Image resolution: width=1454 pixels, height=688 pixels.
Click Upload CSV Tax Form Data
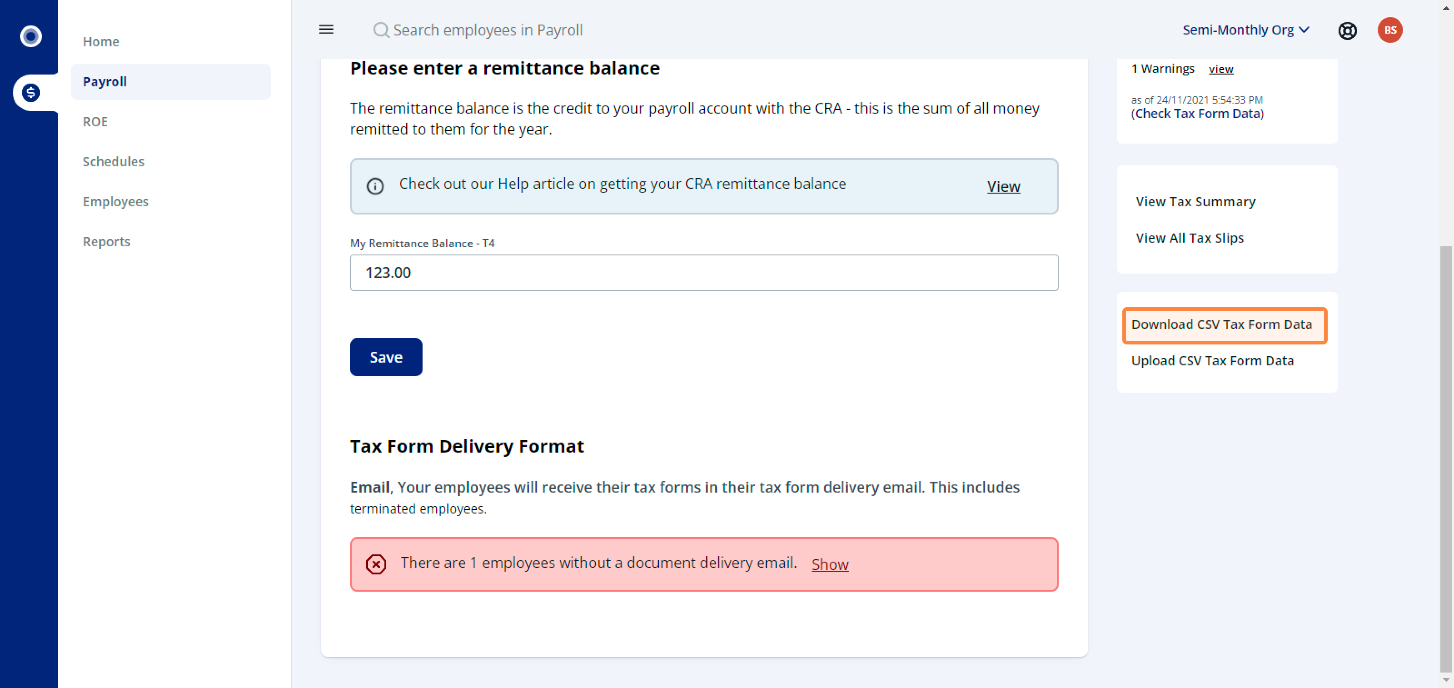pyautogui.click(x=1212, y=361)
